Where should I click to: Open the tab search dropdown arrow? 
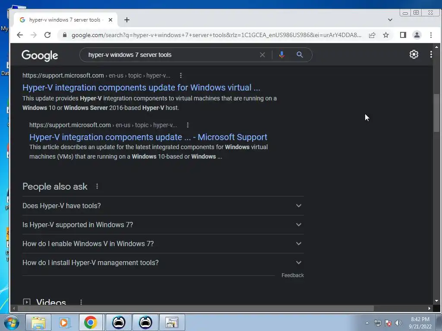(390, 20)
